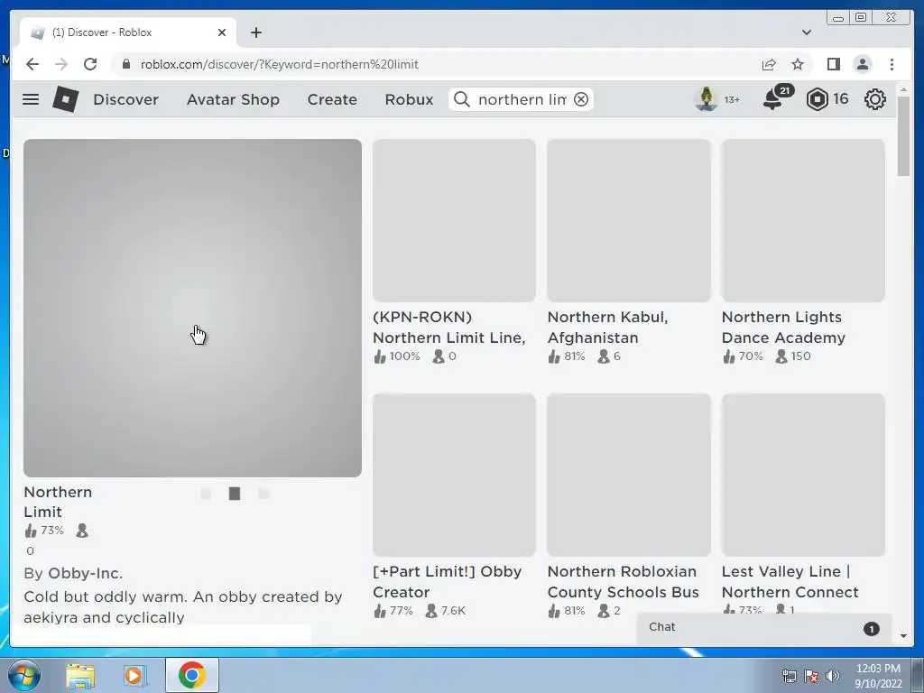The width and height of the screenshot is (924, 693).
Task: Select the first carousel indicator dot
Action: 206,494
